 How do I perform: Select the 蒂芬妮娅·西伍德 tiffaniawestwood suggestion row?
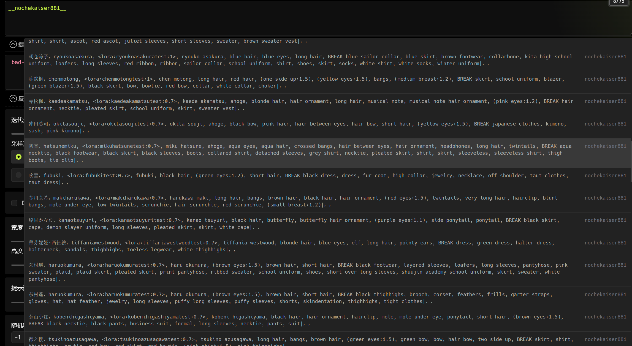328,246
